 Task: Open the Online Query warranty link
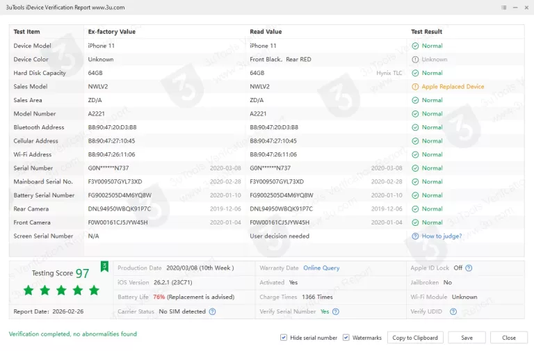(x=321, y=268)
